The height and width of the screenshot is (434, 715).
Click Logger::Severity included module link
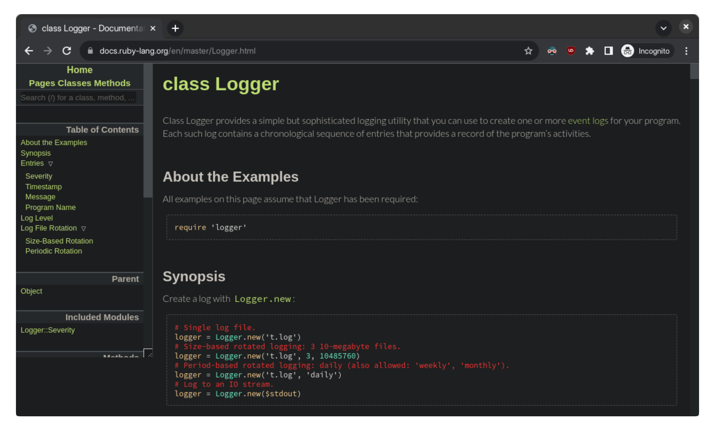click(47, 329)
